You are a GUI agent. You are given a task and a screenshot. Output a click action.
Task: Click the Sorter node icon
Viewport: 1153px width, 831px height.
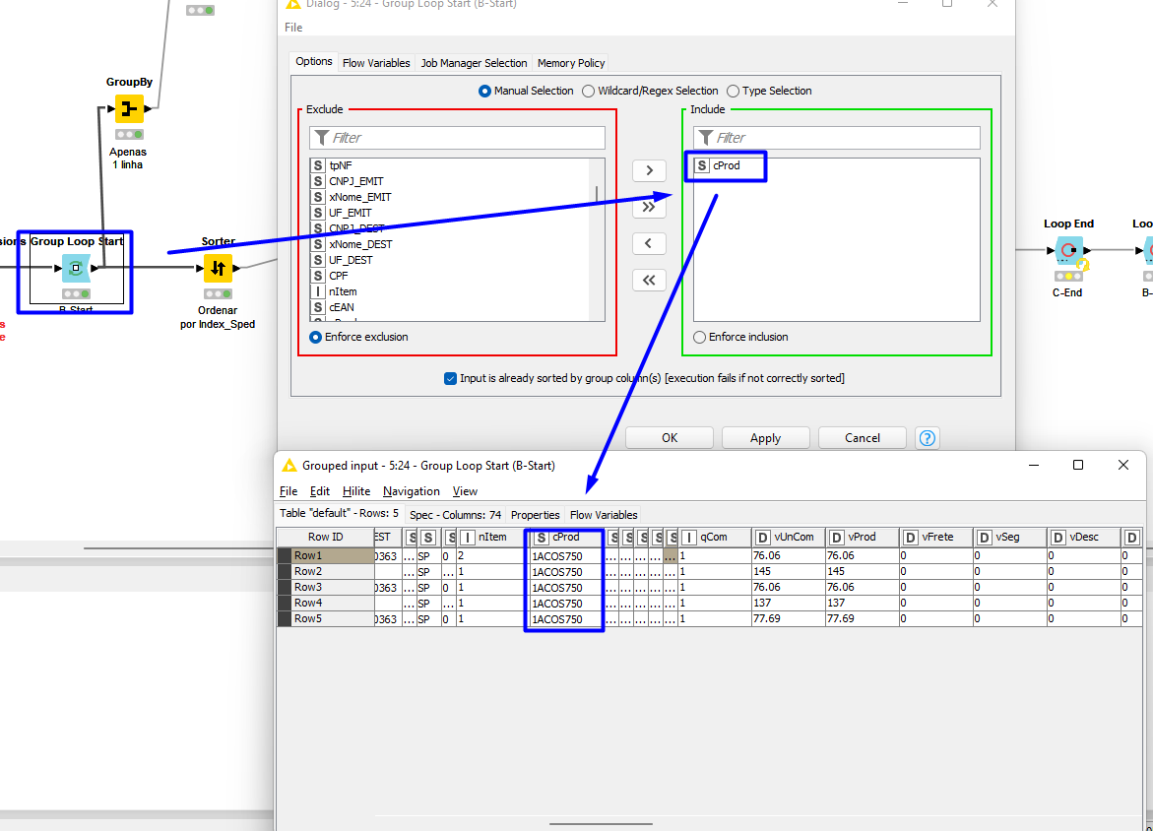pos(218,268)
